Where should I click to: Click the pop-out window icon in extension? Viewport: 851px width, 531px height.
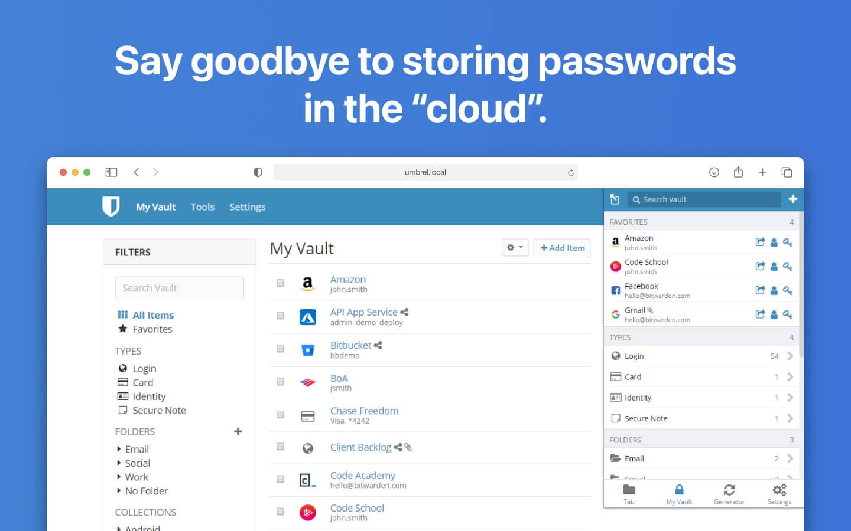(615, 199)
